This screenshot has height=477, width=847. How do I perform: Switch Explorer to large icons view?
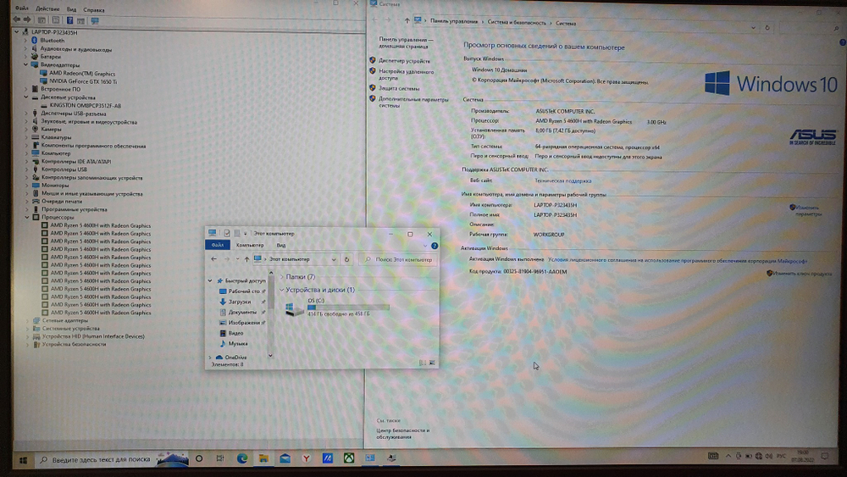pos(432,363)
